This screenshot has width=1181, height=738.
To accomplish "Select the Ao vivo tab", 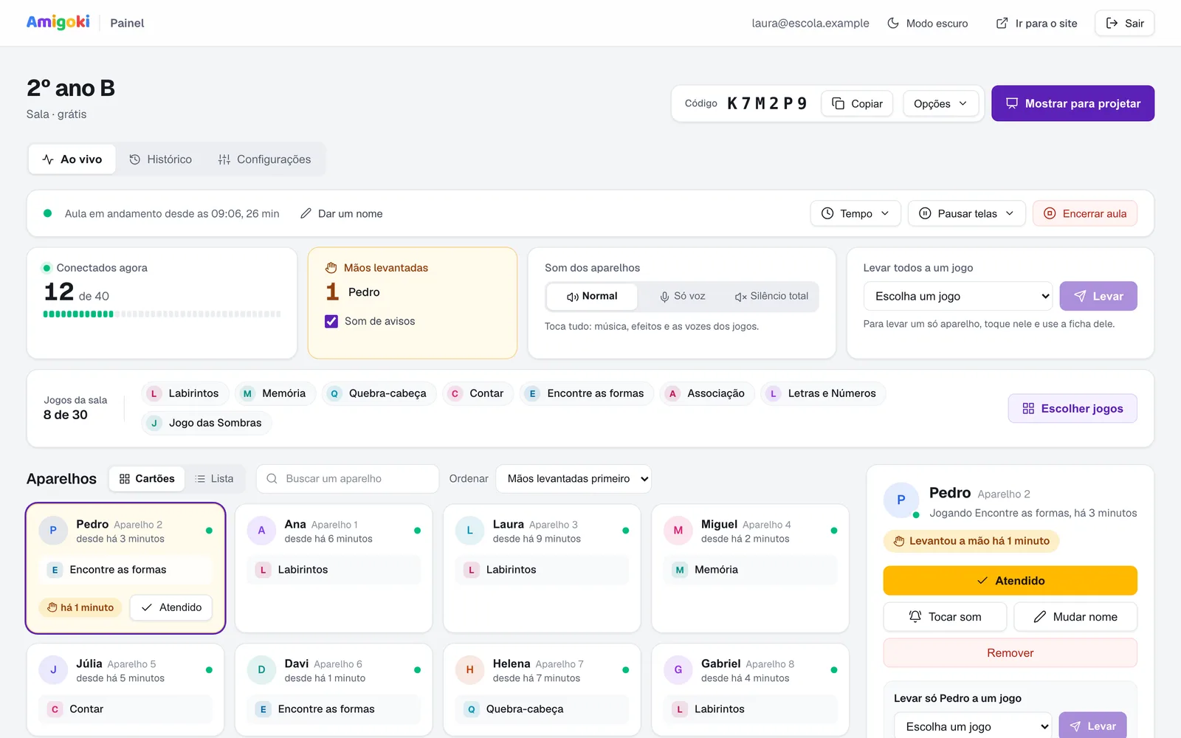I will pyautogui.click(x=72, y=159).
